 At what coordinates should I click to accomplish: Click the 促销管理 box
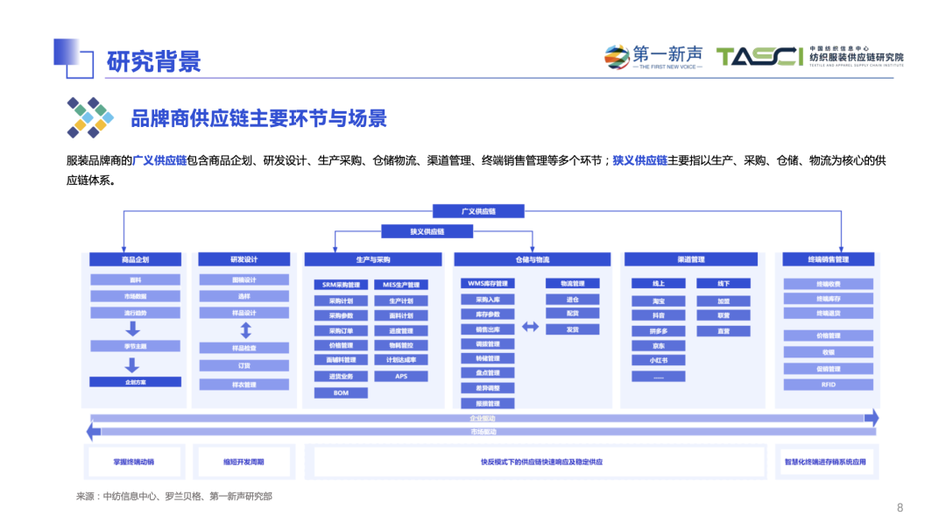coord(829,369)
